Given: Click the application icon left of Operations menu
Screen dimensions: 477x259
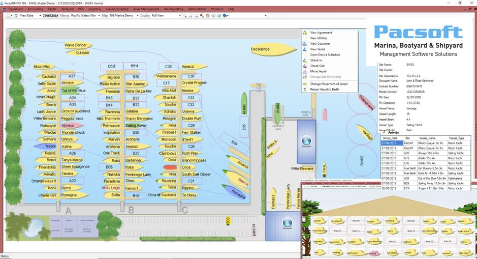Looking at the screenshot, I should click(x=4, y=9).
